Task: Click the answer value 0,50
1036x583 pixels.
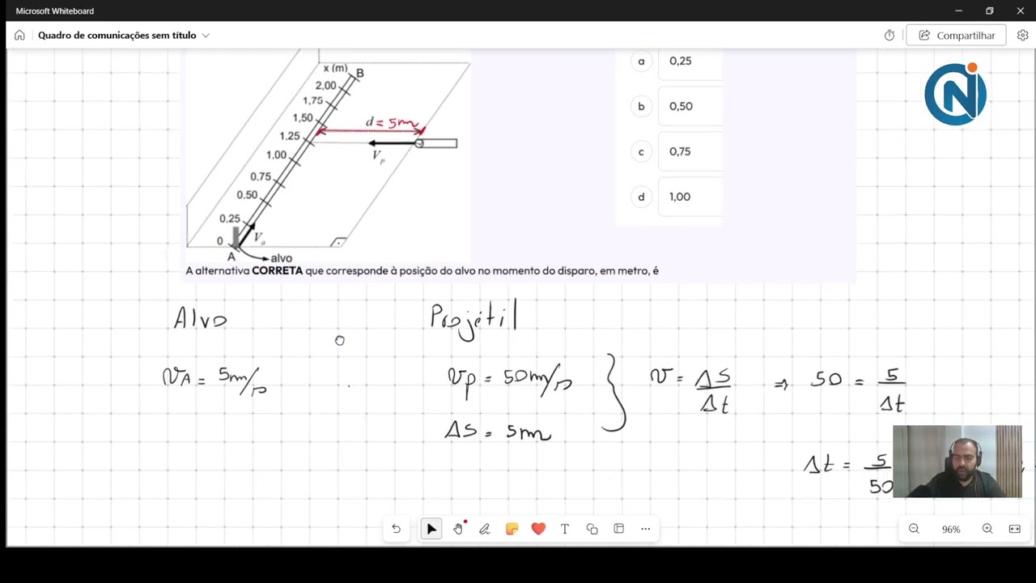Action: click(x=681, y=106)
